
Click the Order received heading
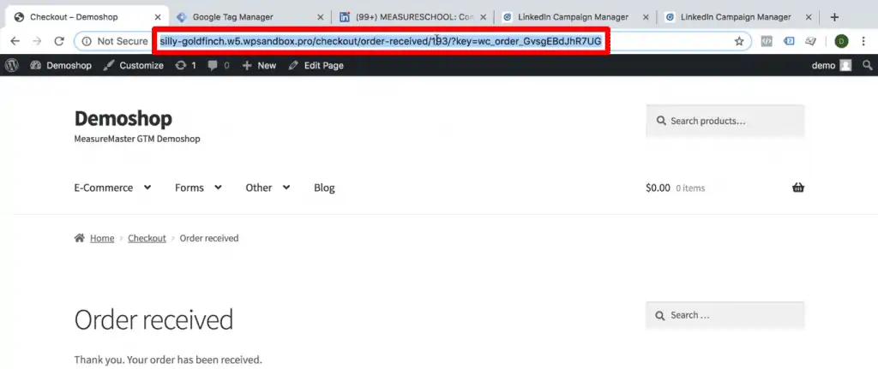(153, 320)
